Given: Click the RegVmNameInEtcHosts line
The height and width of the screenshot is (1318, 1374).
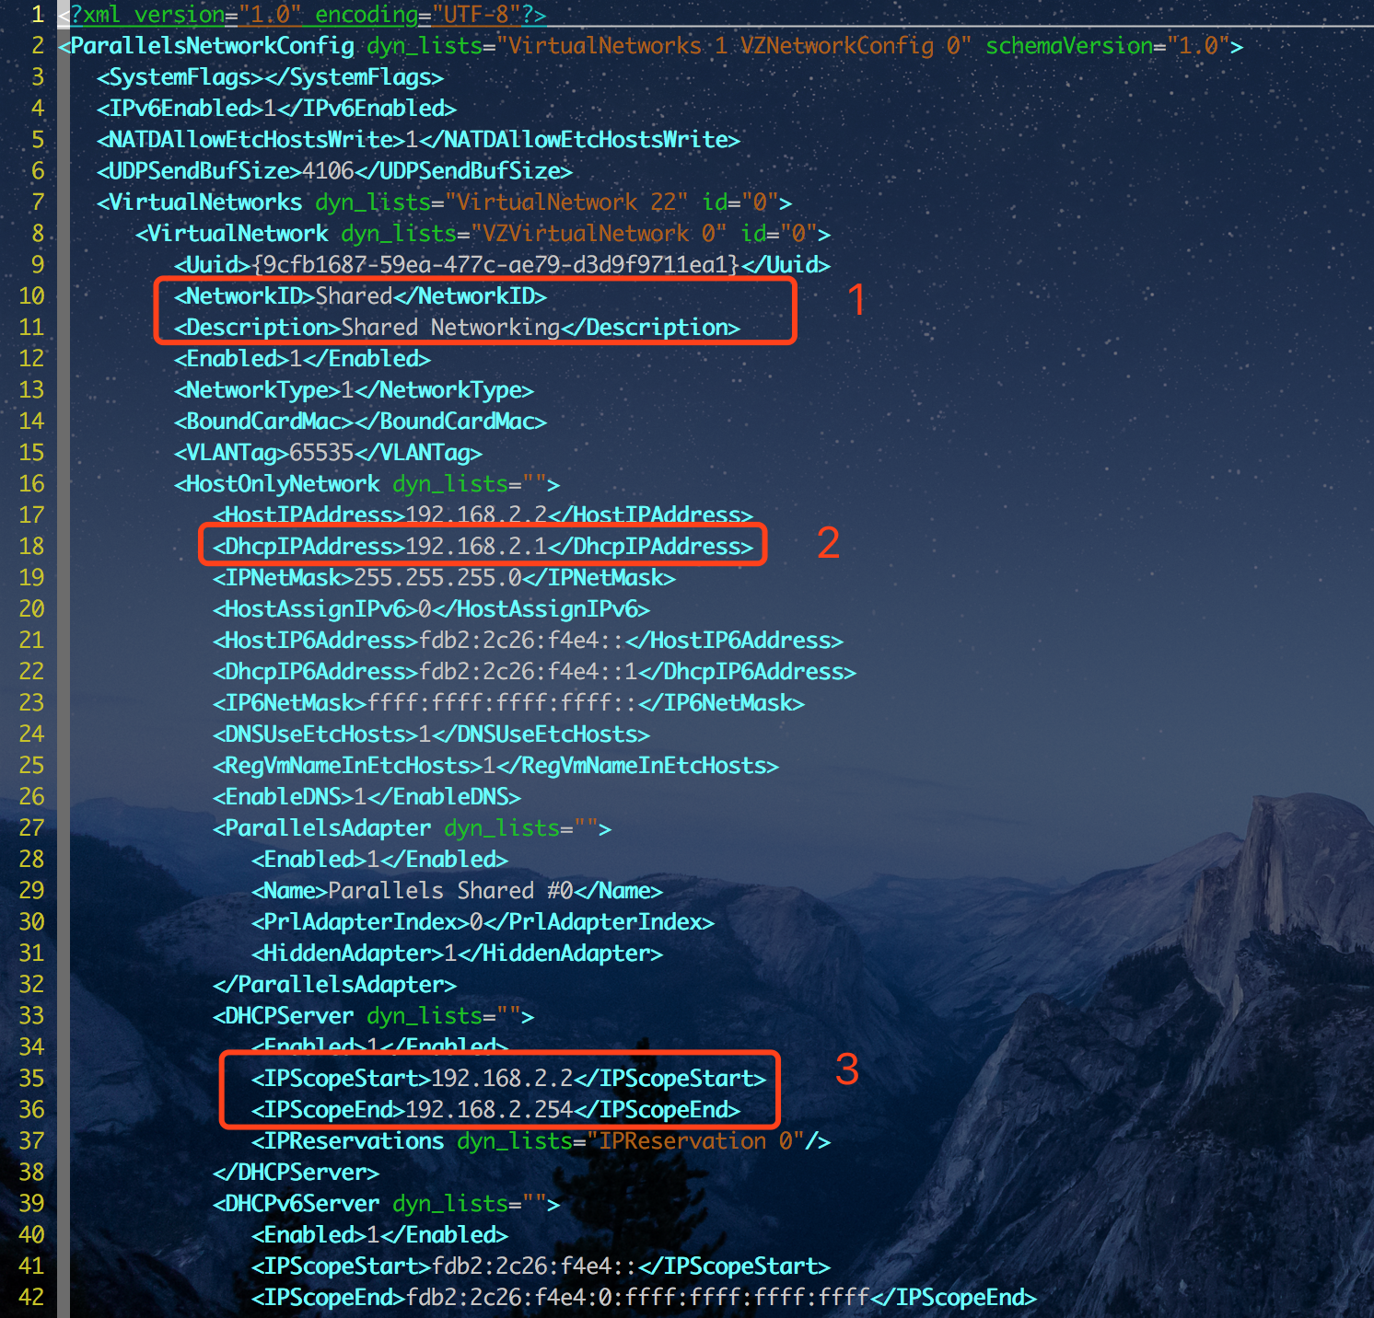Looking at the screenshot, I should pyautogui.click(x=496, y=766).
